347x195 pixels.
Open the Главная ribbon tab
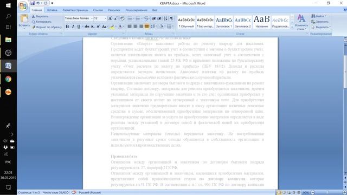(37, 10)
